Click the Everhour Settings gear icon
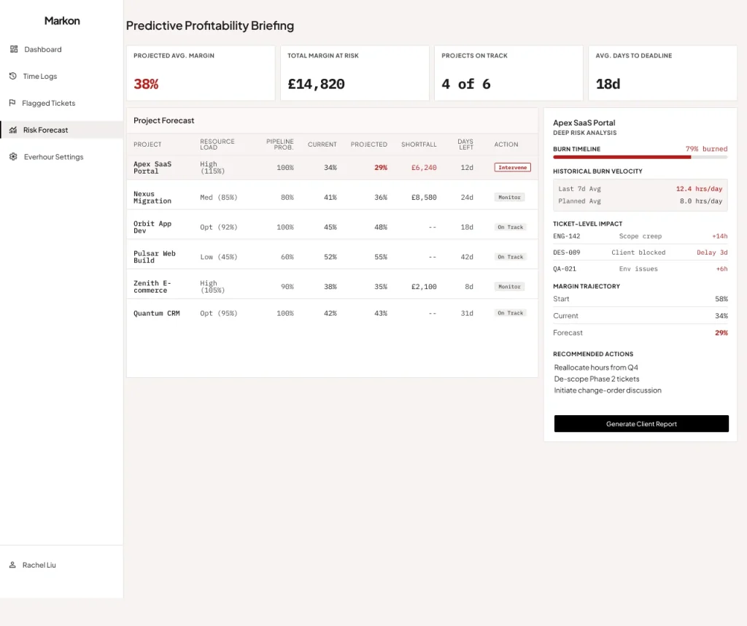 point(13,157)
